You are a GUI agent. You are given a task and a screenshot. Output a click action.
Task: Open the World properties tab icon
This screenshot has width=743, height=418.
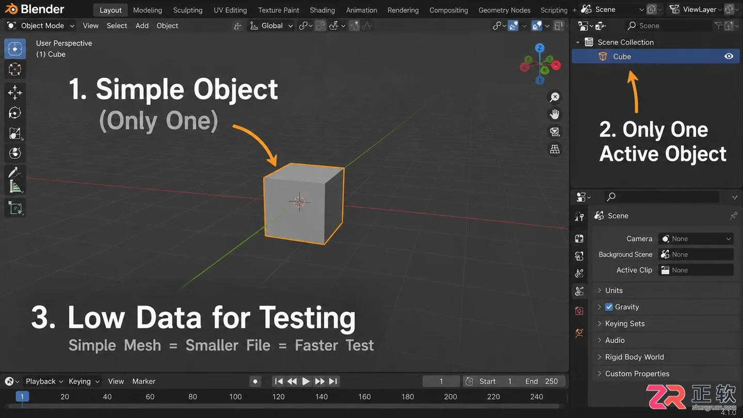(x=579, y=311)
